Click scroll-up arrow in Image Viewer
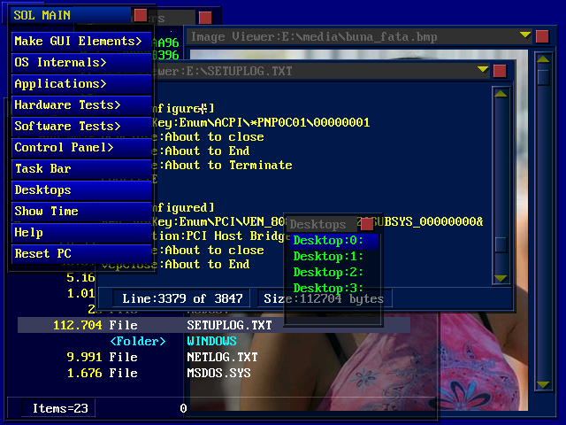566x425 pixels. click(543, 59)
